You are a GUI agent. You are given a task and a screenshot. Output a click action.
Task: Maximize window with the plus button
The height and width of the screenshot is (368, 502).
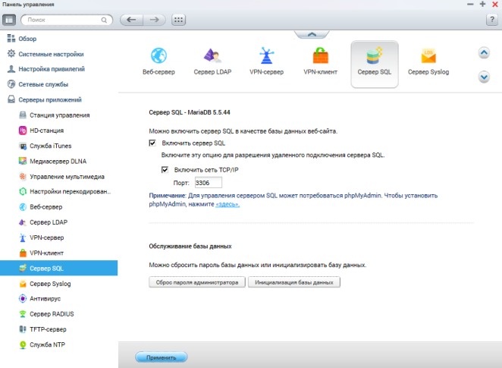tap(482, 4)
